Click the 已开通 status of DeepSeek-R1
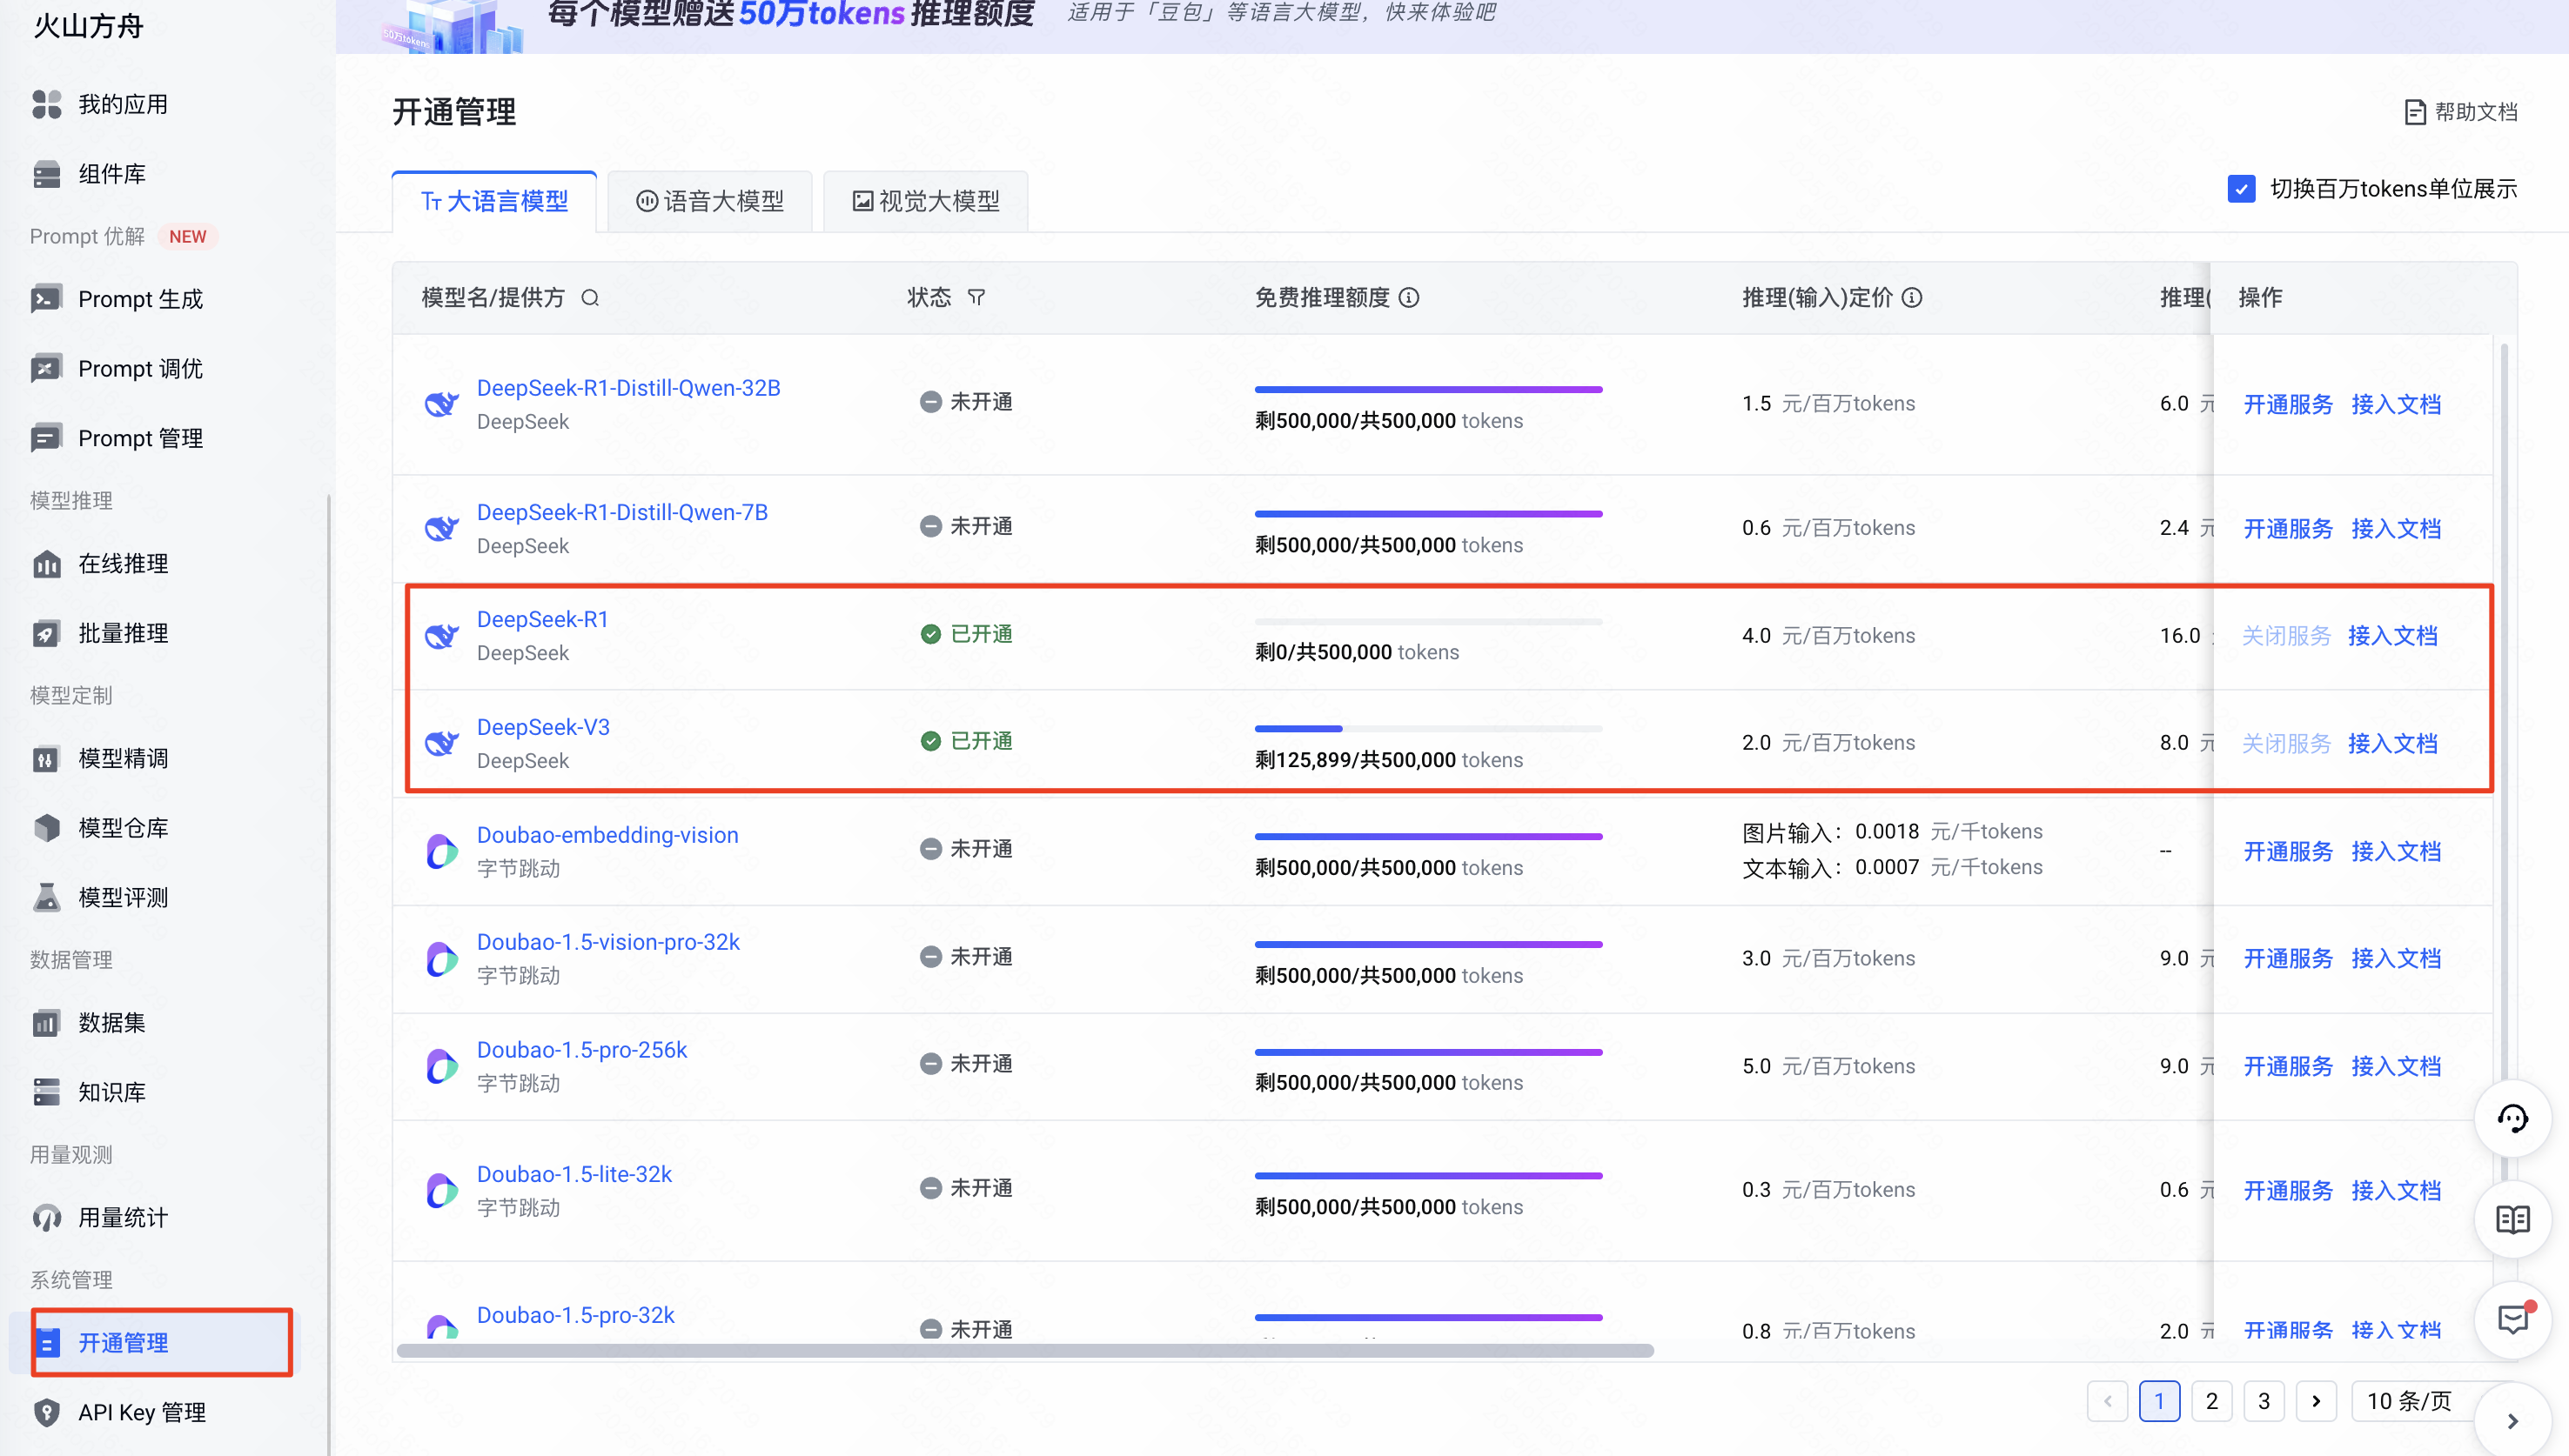This screenshot has width=2569, height=1456. pos(966,634)
